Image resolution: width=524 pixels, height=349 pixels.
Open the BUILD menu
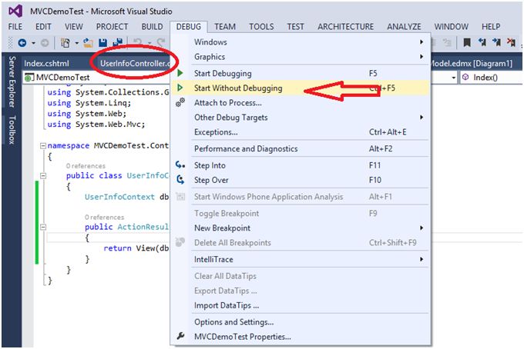tap(152, 27)
